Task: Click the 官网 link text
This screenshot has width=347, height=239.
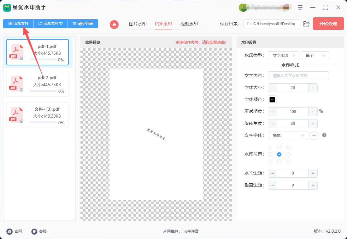Action: [18, 231]
